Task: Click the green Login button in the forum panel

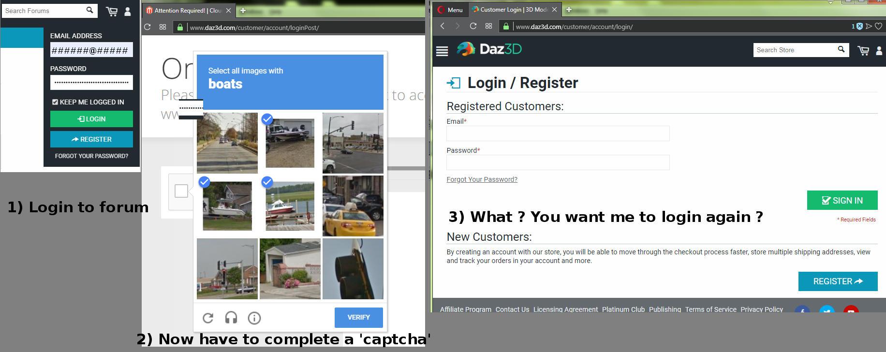Action: coord(91,119)
